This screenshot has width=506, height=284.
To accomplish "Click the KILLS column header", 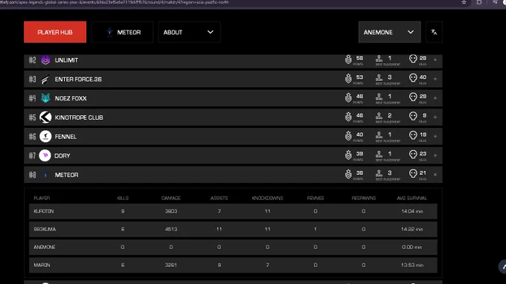I will pos(123,198).
